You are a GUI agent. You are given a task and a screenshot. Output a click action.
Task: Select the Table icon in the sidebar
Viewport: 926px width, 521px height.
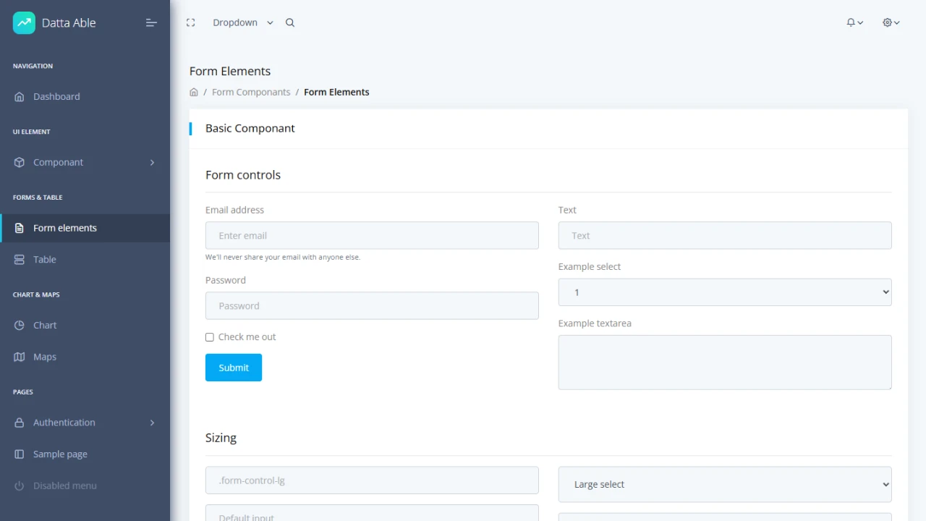pyautogui.click(x=19, y=259)
